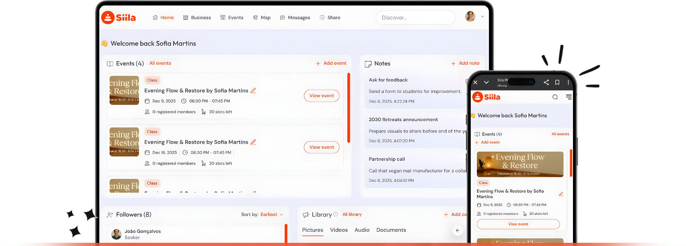This screenshot has width=686, height=246.
Task: Open the Business nav item
Action: coord(197,18)
